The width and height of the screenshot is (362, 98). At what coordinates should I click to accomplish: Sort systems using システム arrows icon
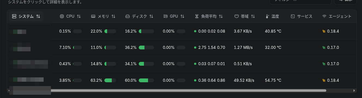[38, 17]
